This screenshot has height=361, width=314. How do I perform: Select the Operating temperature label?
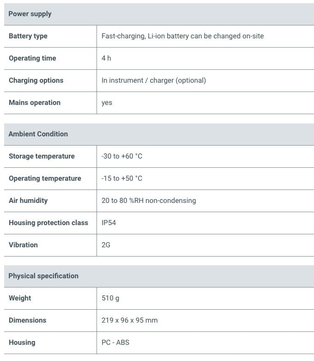(45, 178)
